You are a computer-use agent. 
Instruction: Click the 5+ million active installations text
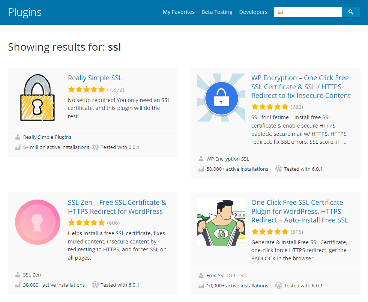[56, 147]
